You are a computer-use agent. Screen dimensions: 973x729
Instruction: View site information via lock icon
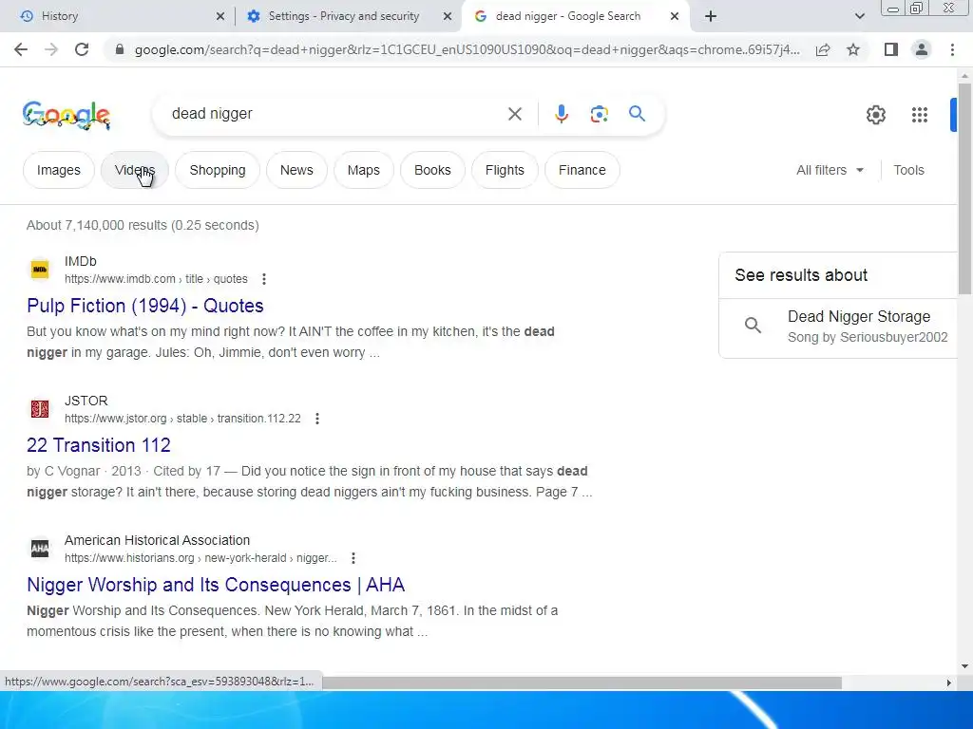coord(120,49)
